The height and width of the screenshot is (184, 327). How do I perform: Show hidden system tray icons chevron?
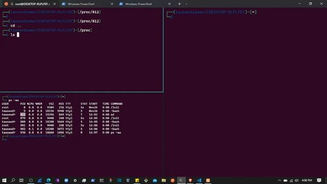coord(279,180)
